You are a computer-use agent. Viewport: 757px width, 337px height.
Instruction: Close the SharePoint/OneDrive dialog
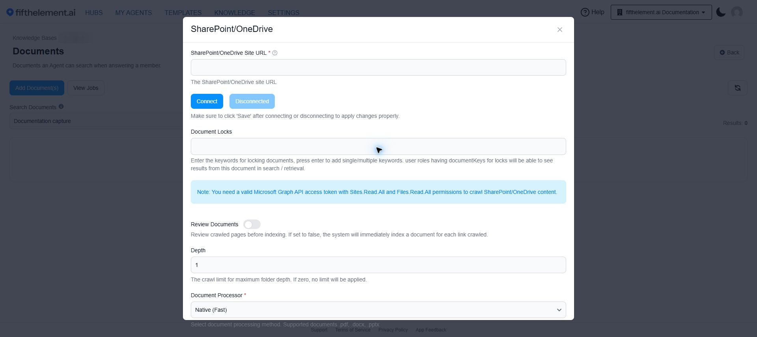[559, 30]
